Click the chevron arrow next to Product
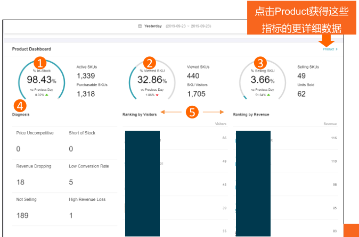The image size is (359, 237). 337,49
